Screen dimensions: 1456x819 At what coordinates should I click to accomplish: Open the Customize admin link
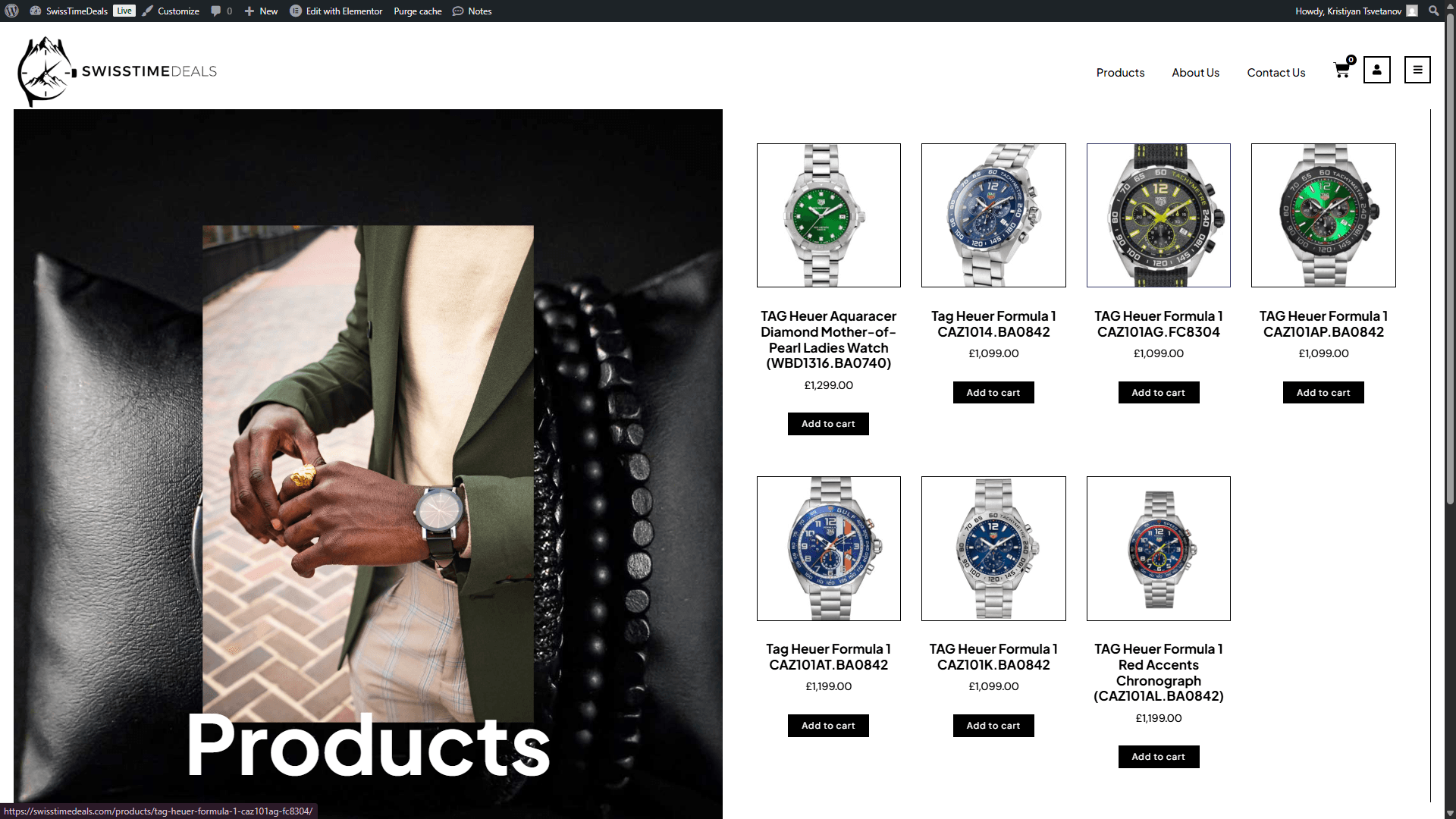point(171,11)
